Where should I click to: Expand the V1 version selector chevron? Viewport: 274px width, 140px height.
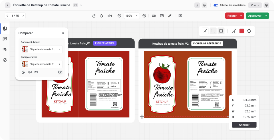pos(81,5)
